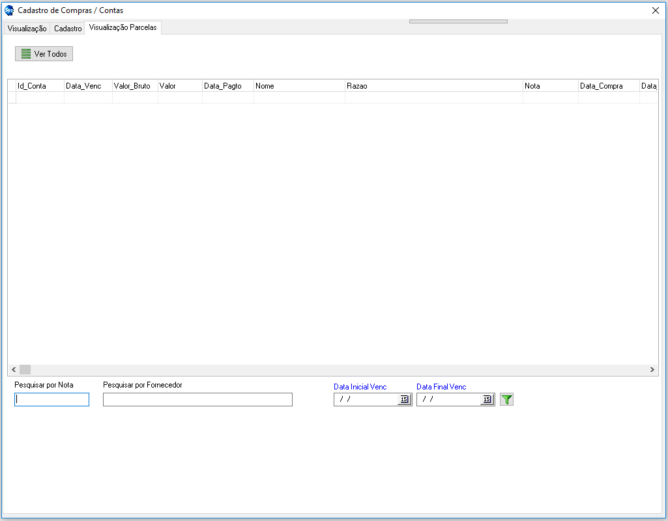Click the horizontal scrollbar thumb

coord(25,370)
